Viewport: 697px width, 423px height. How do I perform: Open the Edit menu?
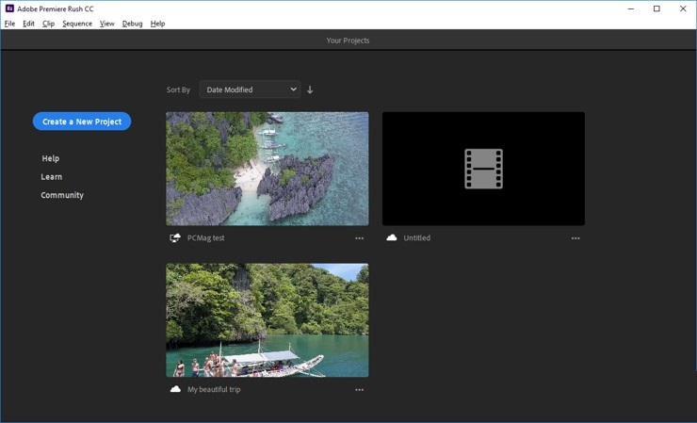pyautogui.click(x=28, y=24)
